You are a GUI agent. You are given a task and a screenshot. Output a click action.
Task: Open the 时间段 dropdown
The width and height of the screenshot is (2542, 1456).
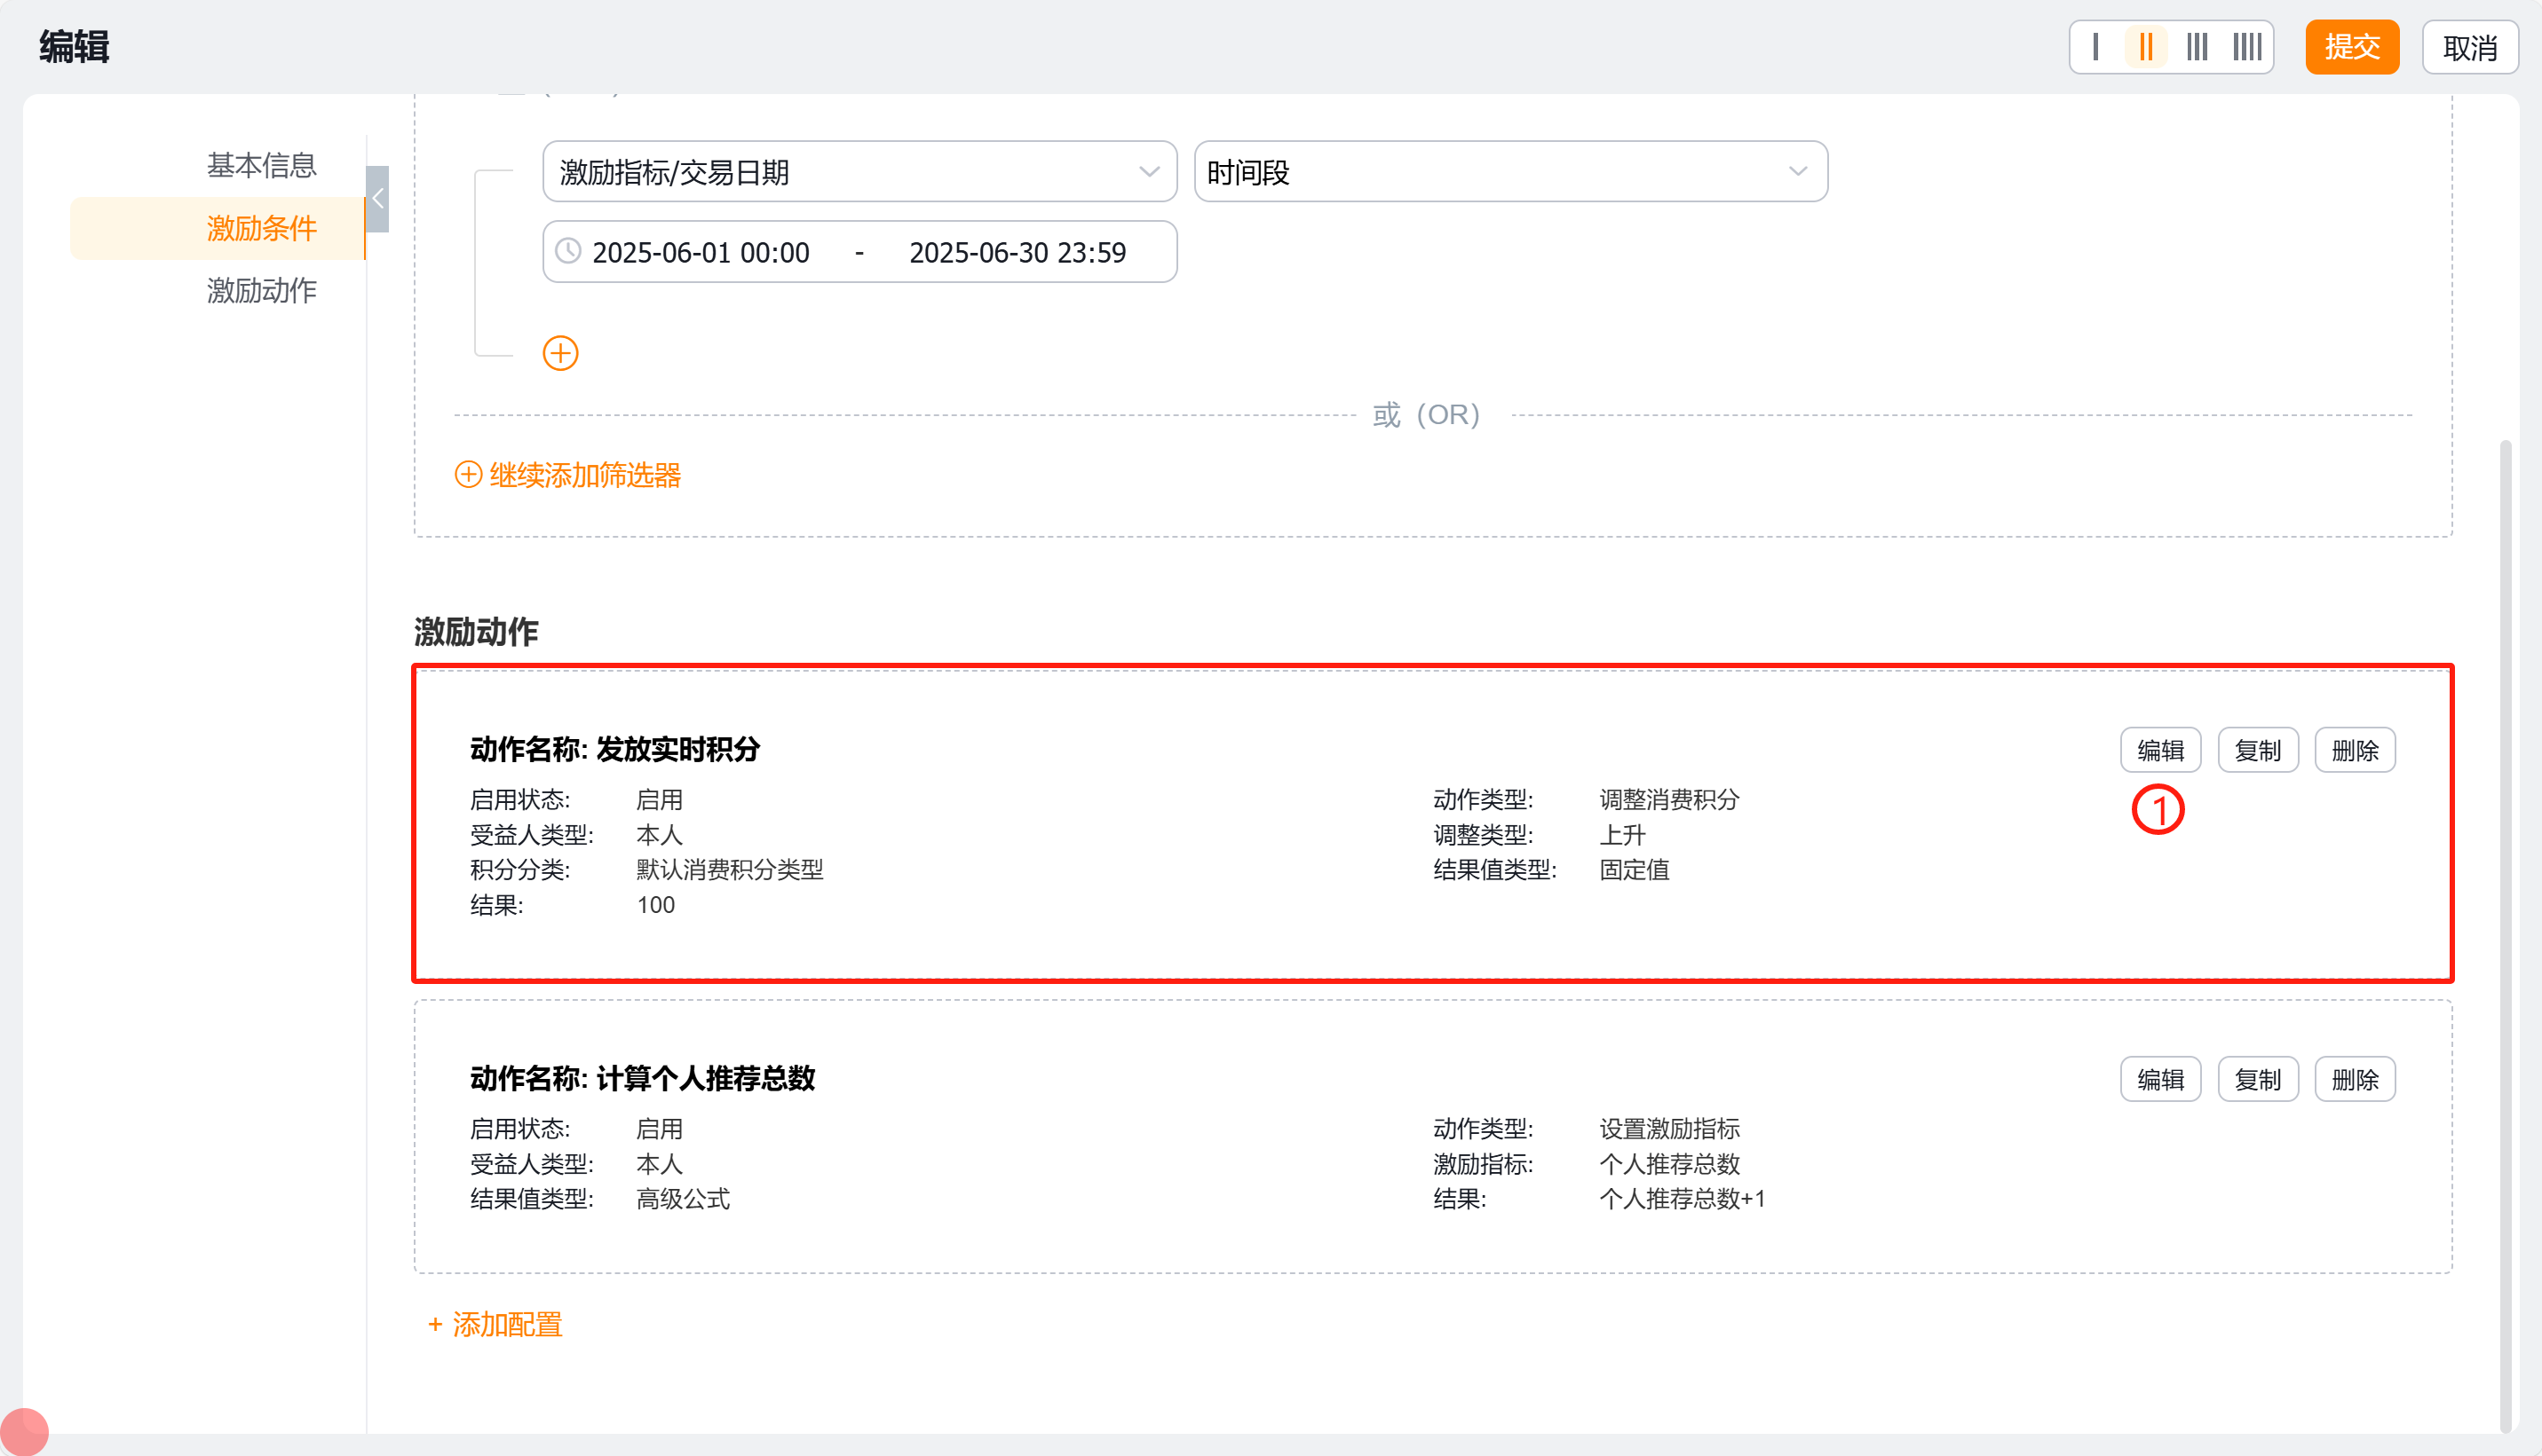1509,172
